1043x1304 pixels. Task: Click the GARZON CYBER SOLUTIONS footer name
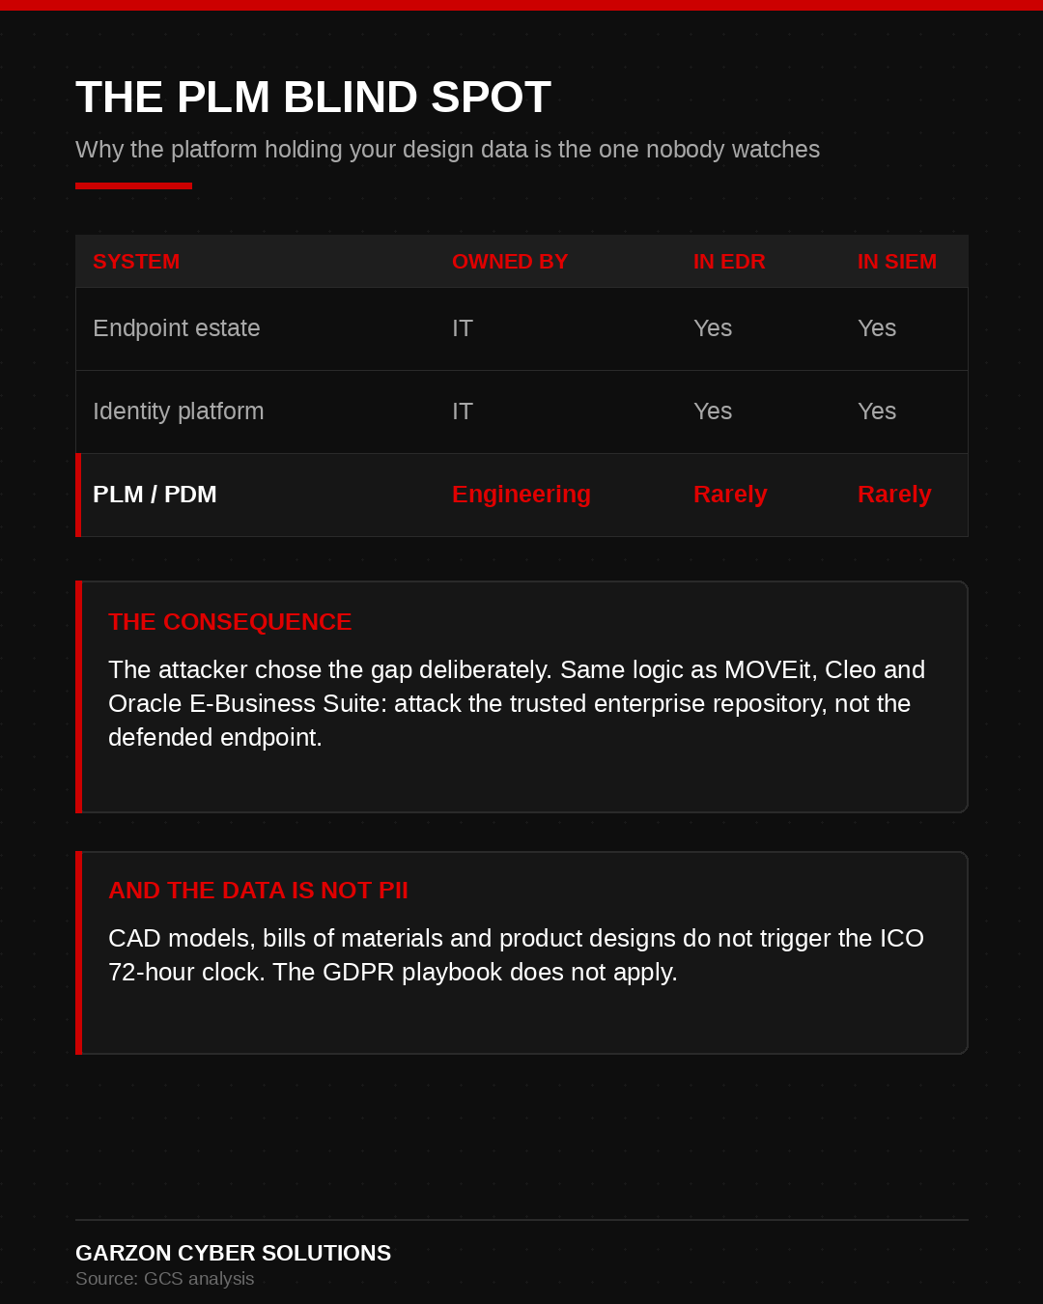click(x=234, y=1253)
